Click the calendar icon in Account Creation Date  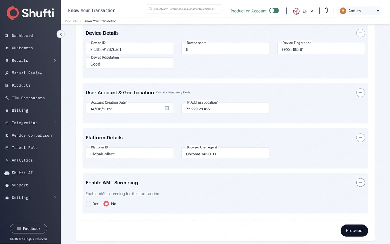tap(167, 108)
